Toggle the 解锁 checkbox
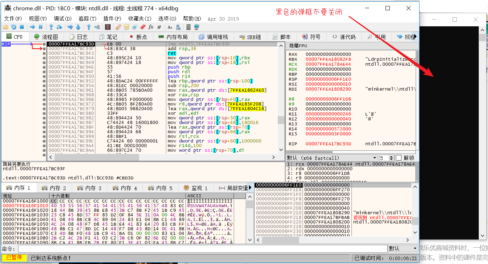 (399, 158)
